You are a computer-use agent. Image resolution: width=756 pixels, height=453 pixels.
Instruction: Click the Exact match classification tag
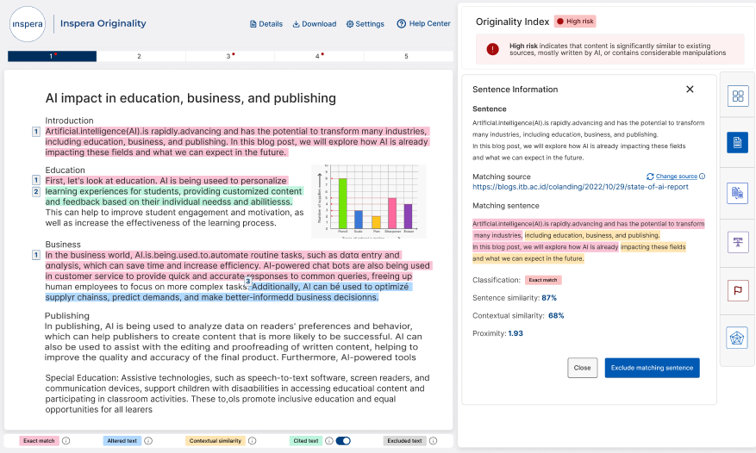543,280
